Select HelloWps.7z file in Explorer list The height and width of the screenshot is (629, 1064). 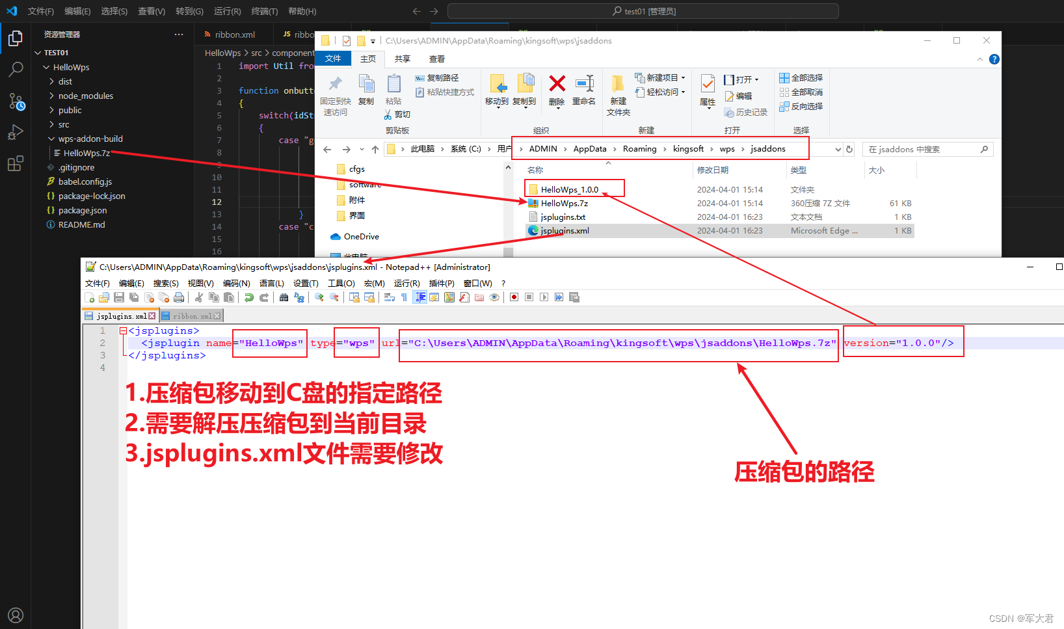(x=720, y=204)
